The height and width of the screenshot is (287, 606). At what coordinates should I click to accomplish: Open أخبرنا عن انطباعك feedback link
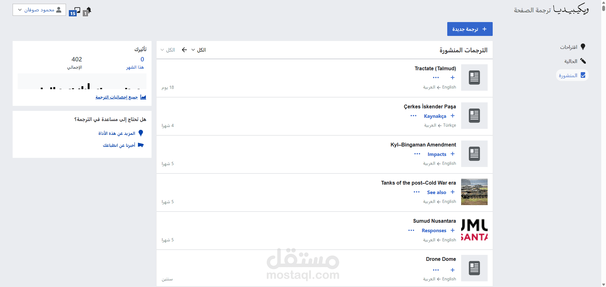119,145
